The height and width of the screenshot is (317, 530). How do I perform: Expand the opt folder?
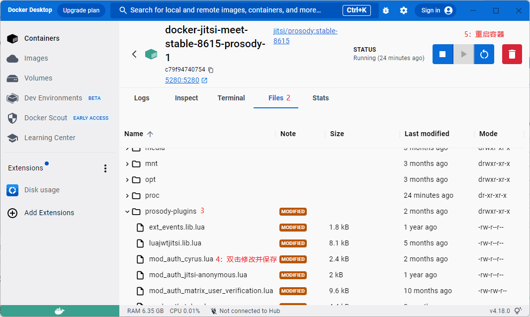point(127,180)
